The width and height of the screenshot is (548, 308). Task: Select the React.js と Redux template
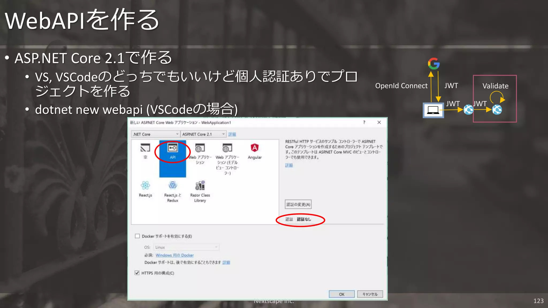(x=173, y=191)
